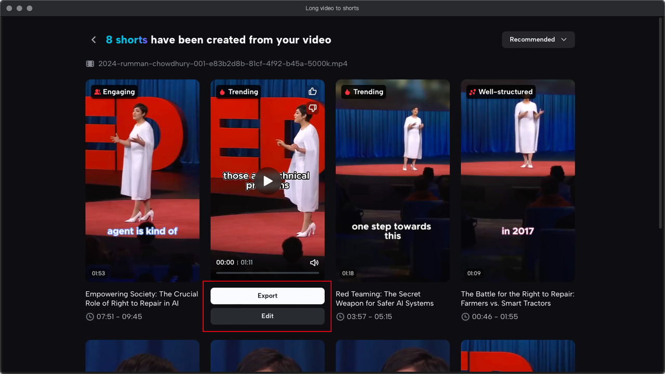The width and height of the screenshot is (665, 374).
Task: Seek on the preview progress bar
Action: [268, 273]
